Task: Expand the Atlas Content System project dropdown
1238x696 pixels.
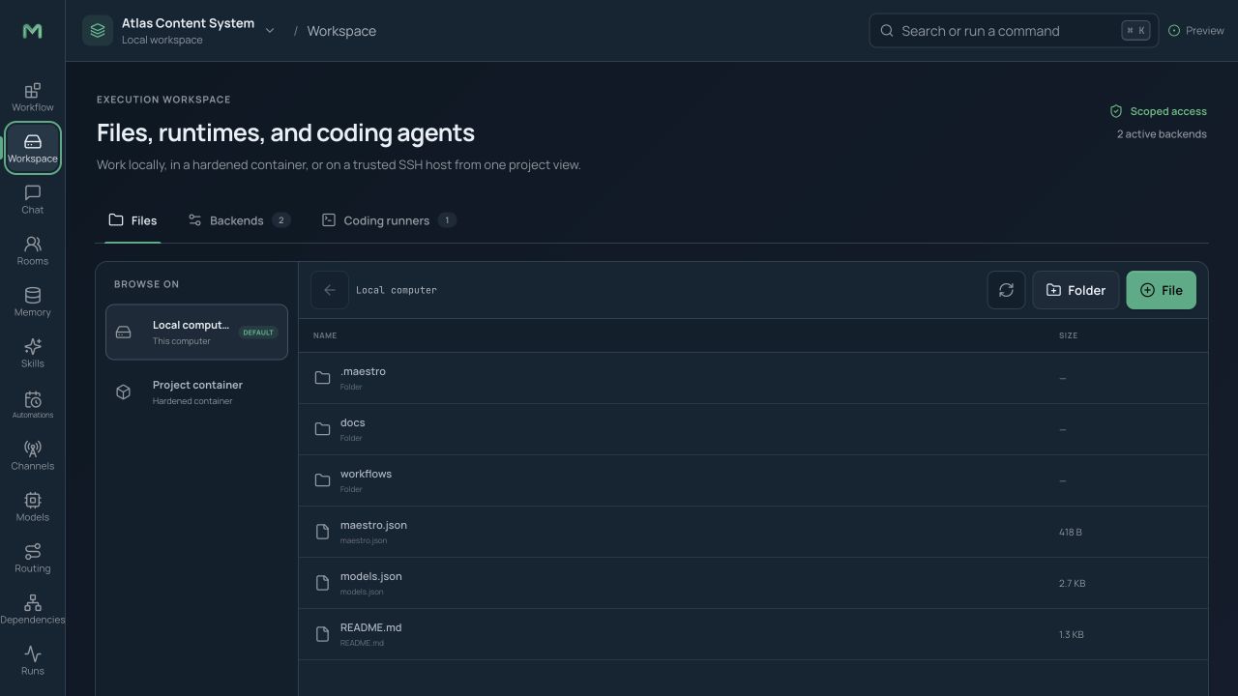Action: (270, 31)
